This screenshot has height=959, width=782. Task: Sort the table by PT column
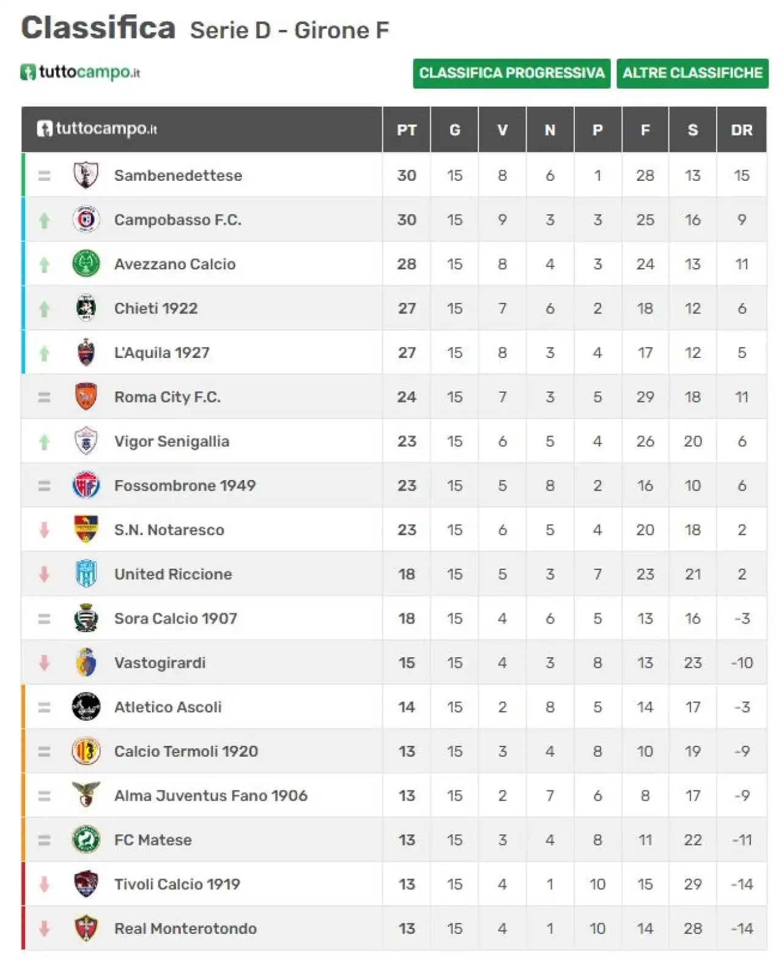407,129
